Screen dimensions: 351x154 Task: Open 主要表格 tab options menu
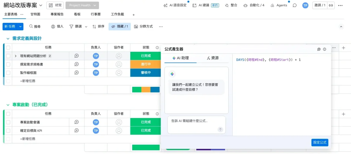pos(22,14)
